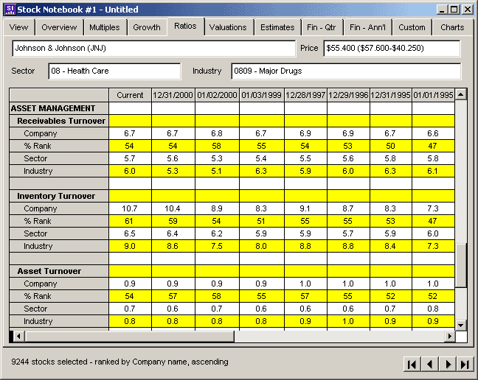Select the 12/31/1995 column header

click(390, 95)
